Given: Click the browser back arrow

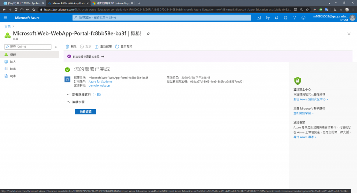Looking at the screenshot, I should tap(4, 9).
